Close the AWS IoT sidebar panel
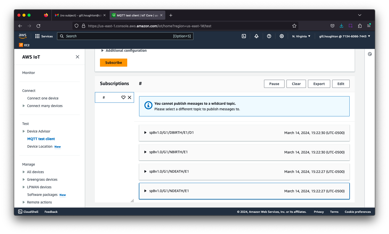The width and height of the screenshot is (389, 234). 77,57
